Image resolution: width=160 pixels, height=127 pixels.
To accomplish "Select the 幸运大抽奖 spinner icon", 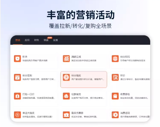I will click(x=17, y=115).
